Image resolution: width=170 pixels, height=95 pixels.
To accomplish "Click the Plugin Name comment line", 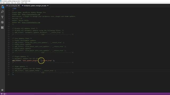I will pyautogui.click(x=29, y=12).
